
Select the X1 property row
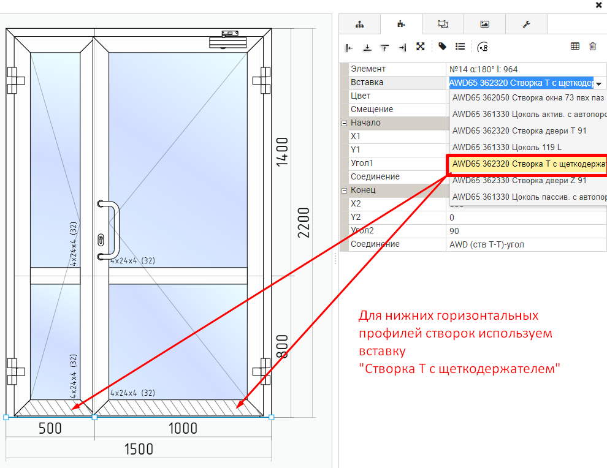pyautogui.click(x=397, y=137)
